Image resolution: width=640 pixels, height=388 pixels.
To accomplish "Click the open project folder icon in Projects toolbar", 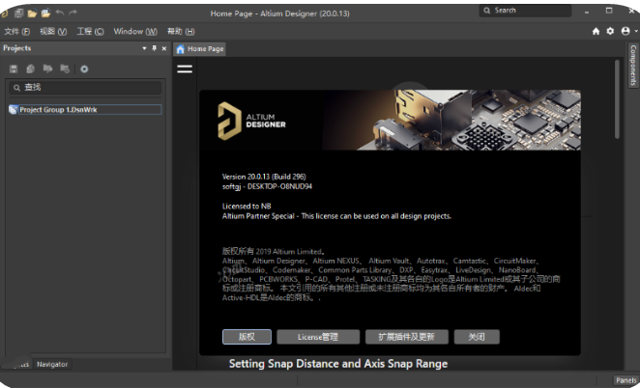I will click(x=47, y=69).
